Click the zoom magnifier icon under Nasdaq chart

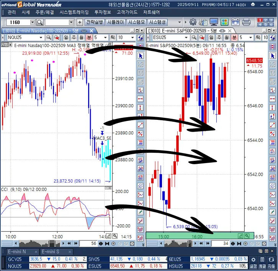point(115,236)
